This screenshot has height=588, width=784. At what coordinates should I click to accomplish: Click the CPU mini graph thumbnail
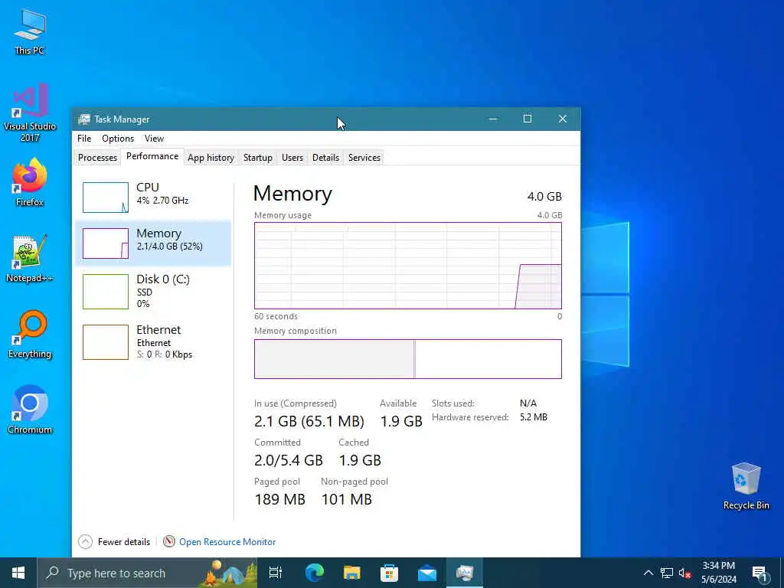(x=106, y=198)
